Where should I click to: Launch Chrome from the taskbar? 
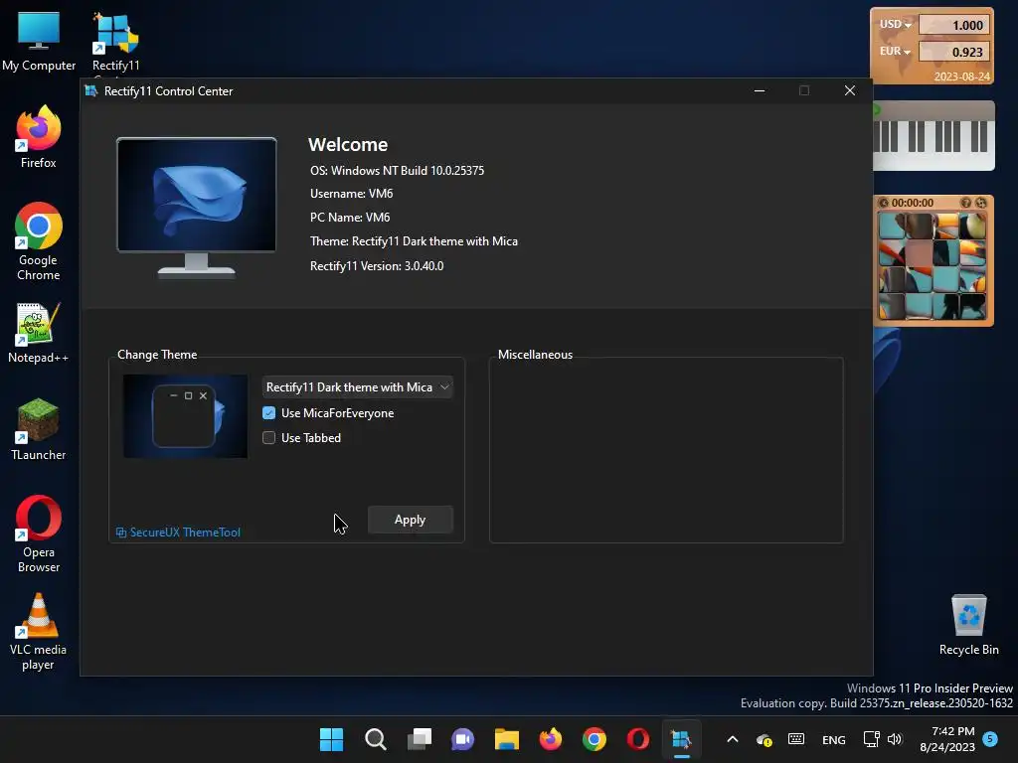tap(594, 739)
